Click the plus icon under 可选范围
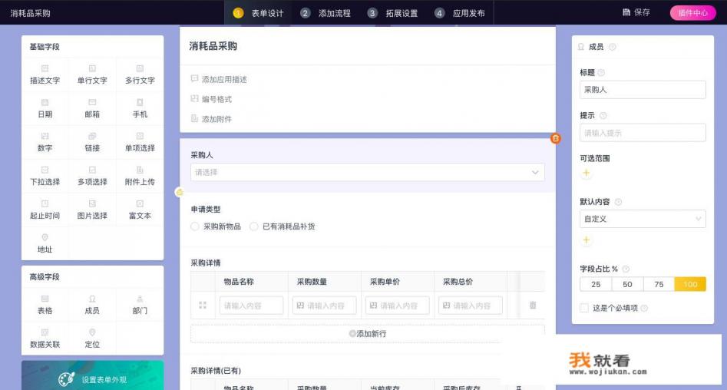This screenshot has height=390, width=727. coord(587,174)
